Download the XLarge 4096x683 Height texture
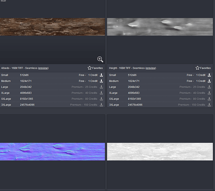 [x=209, y=93]
